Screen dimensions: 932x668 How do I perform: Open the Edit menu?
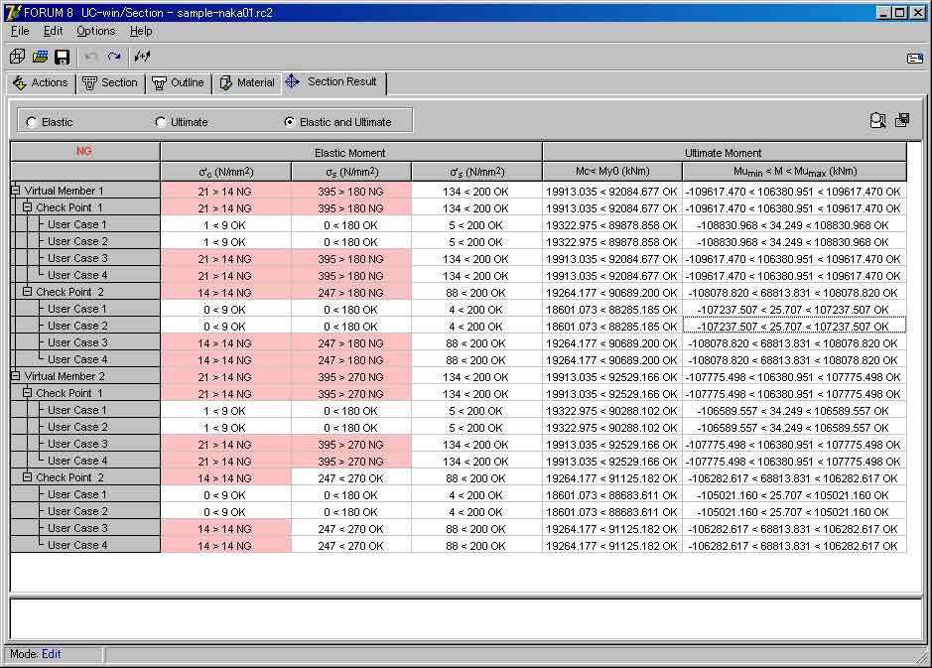click(x=53, y=31)
